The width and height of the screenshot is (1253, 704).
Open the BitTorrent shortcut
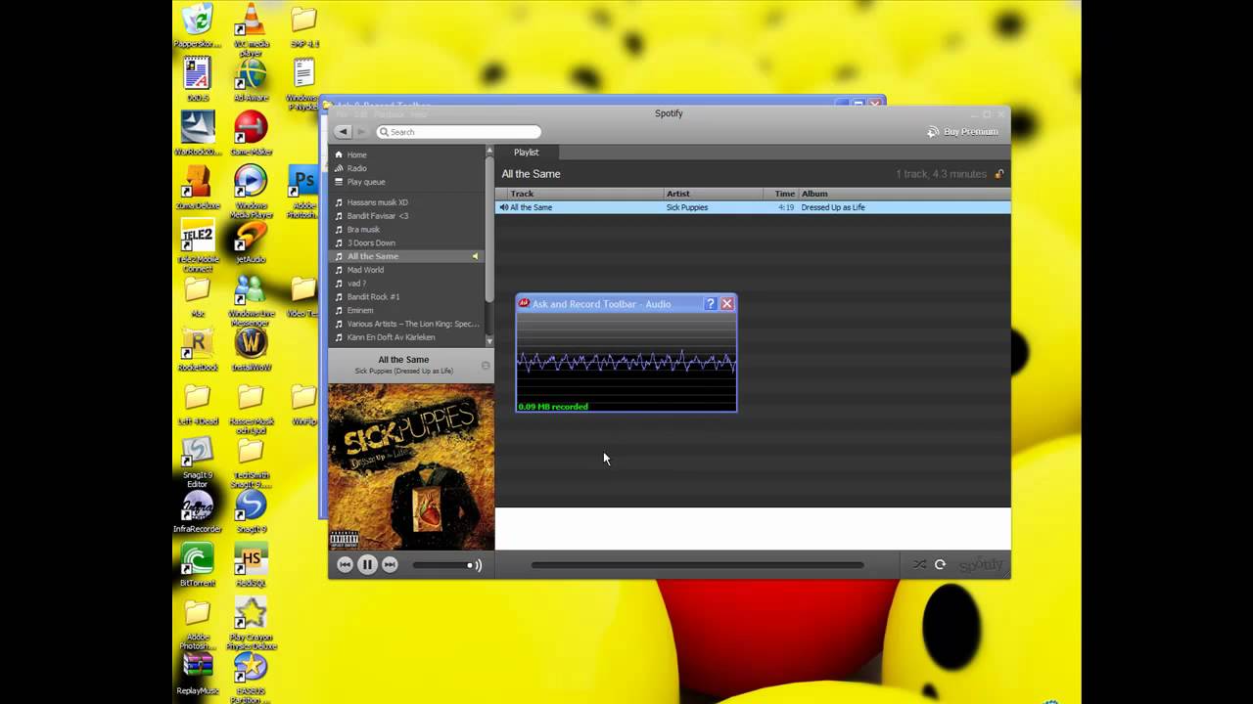click(x=197, y=564)
